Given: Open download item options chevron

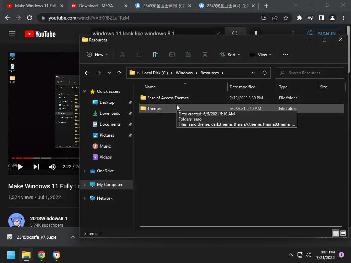Looking at the screenshot, I should pyautogui.click(x=73, y=237).
